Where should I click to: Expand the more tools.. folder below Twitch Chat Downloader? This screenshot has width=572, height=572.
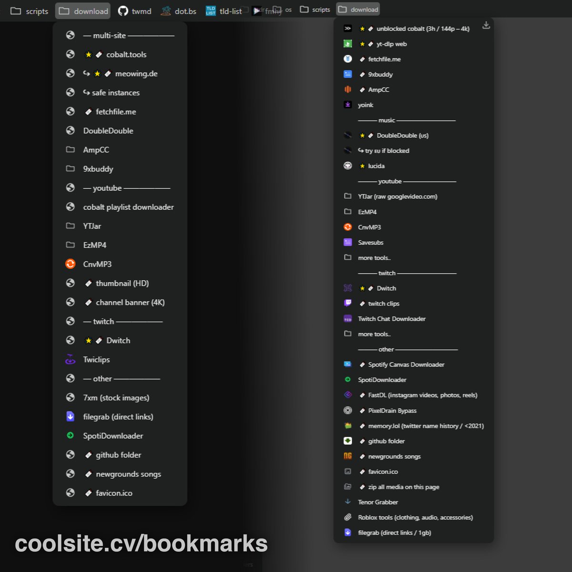pyautogui.click(x=414, y=334)
